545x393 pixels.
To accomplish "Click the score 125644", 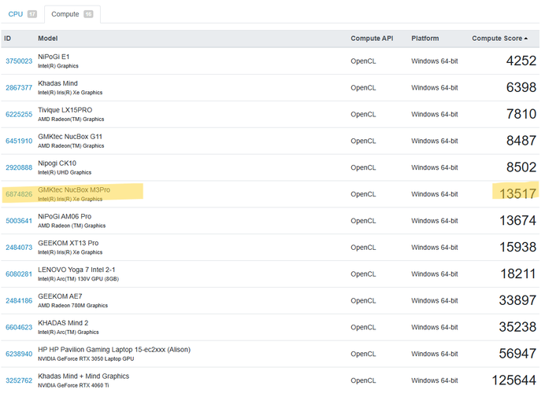I will (514, 380).
